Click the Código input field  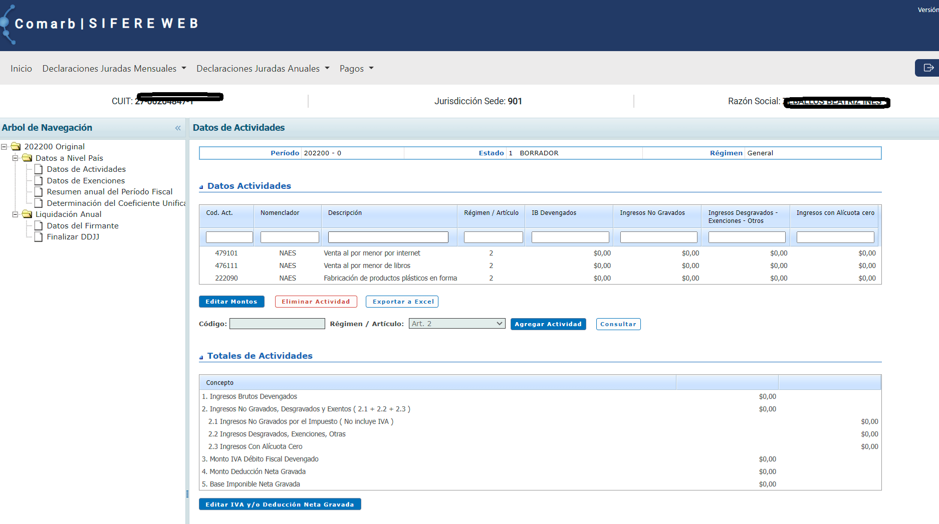(277, 324)
